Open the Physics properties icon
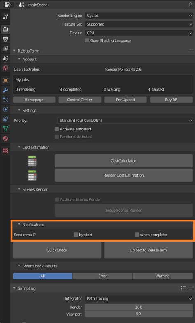Image resolution: width=195 pixels, height=323 pixels. pos(5,109)
